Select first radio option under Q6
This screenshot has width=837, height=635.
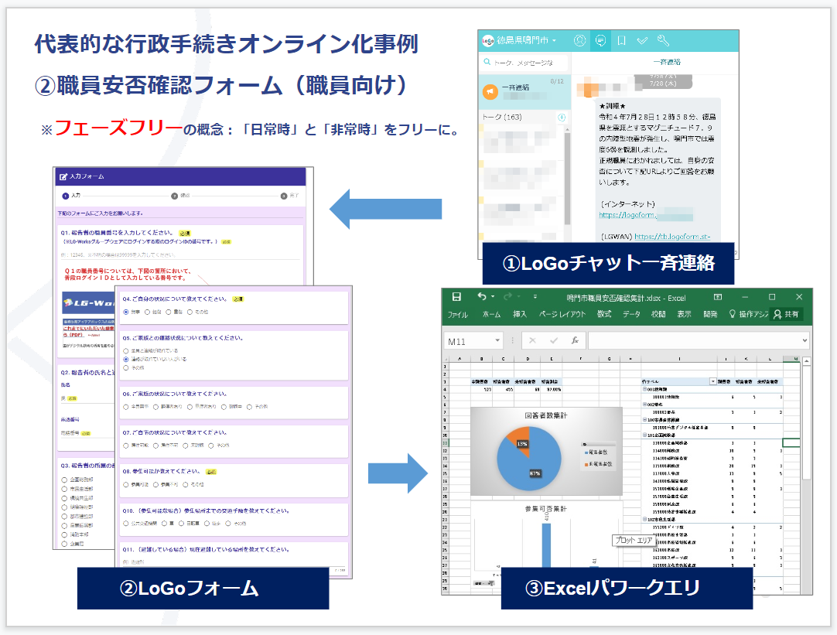tap(126, 407)
